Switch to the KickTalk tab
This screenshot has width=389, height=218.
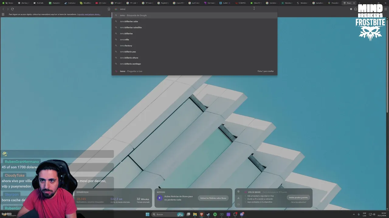tap(40, 3)
